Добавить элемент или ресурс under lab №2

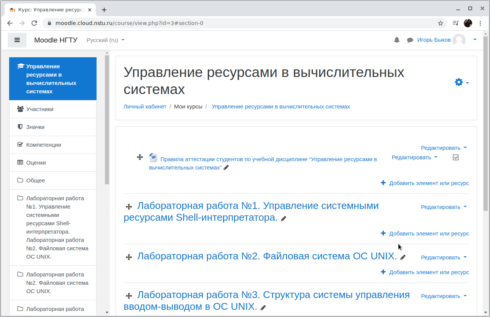(429, 272)
